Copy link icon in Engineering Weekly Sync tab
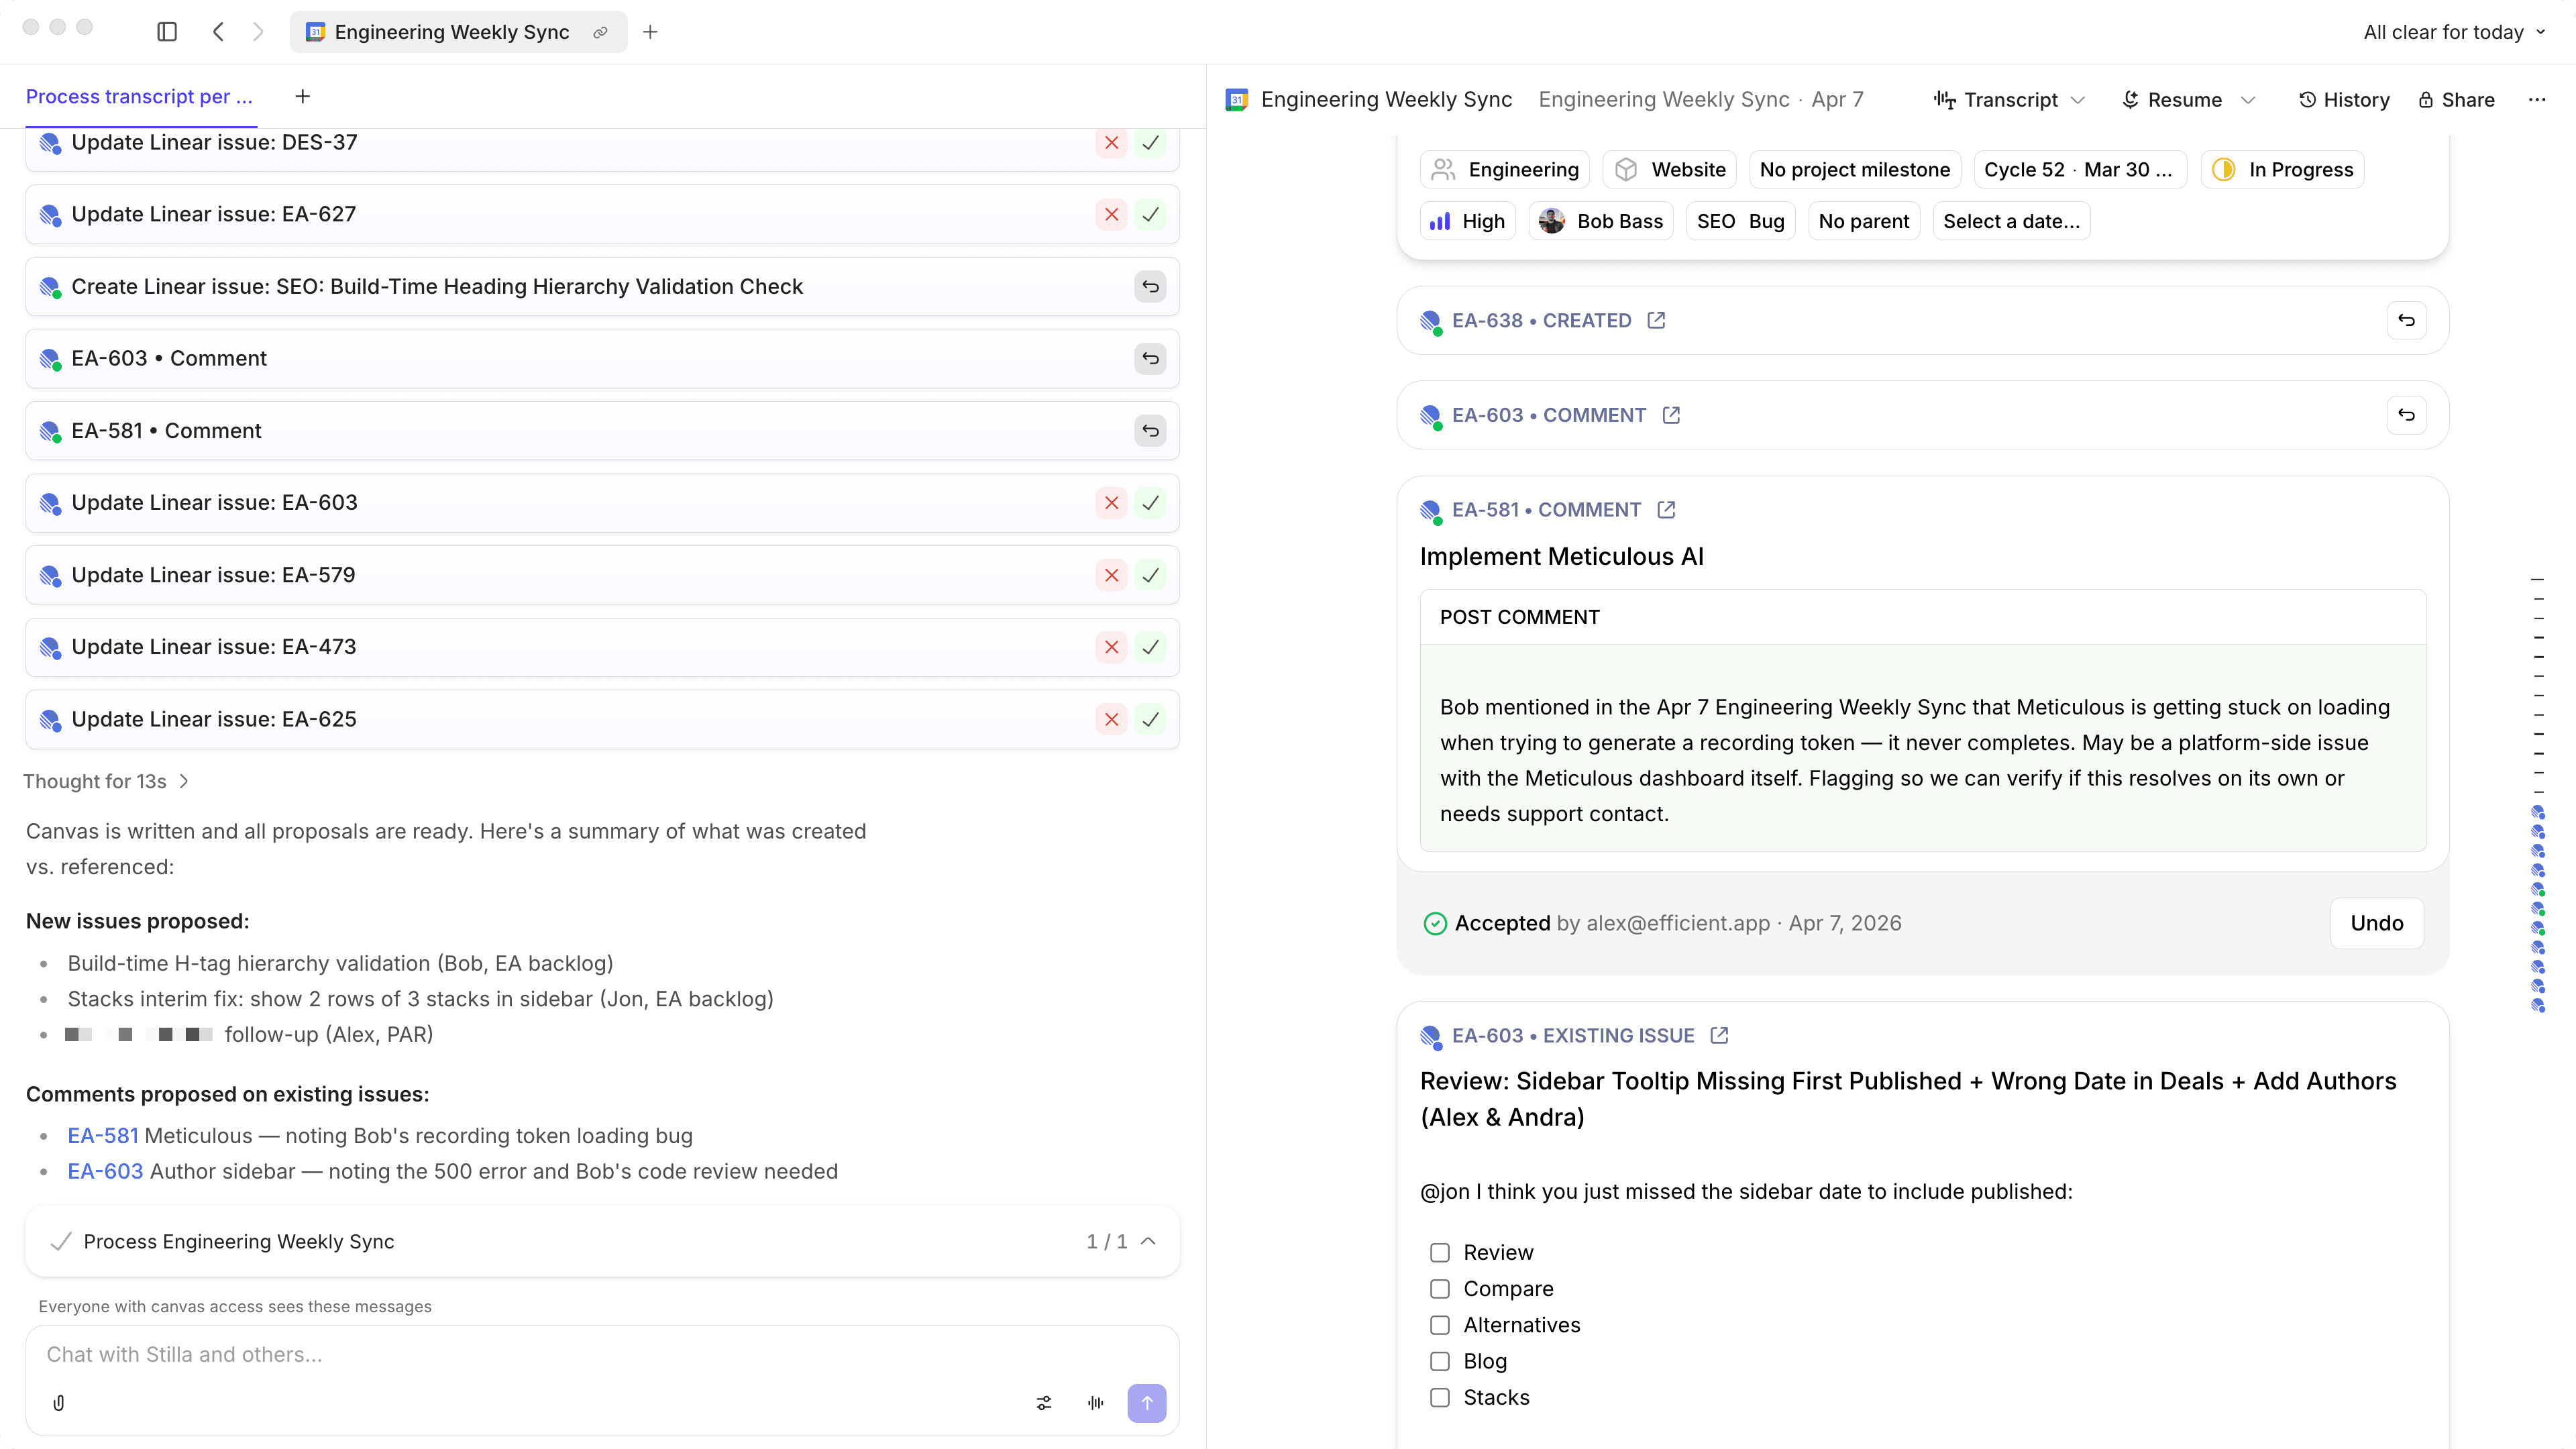Image resolution: width=2576 pixels, height=1449 pixels. click(x=600, y=32)
